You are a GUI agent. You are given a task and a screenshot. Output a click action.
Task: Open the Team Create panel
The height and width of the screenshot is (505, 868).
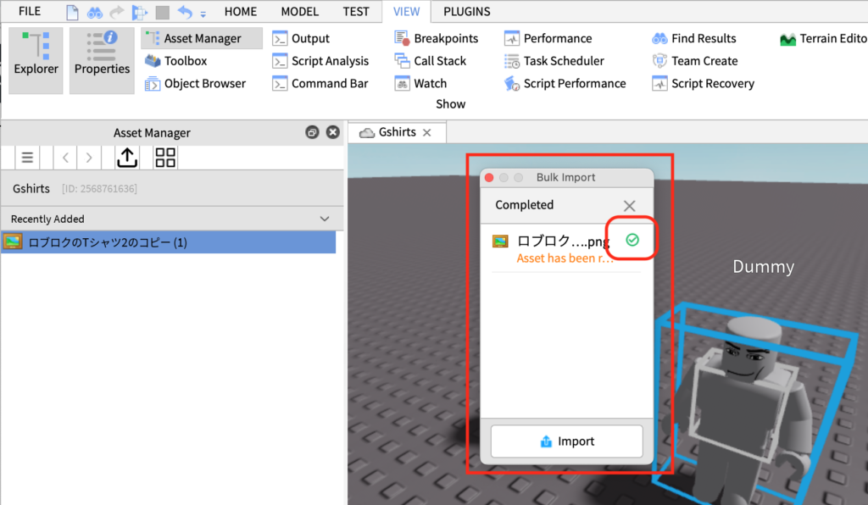pyautogui.click(x=695, y=61)
